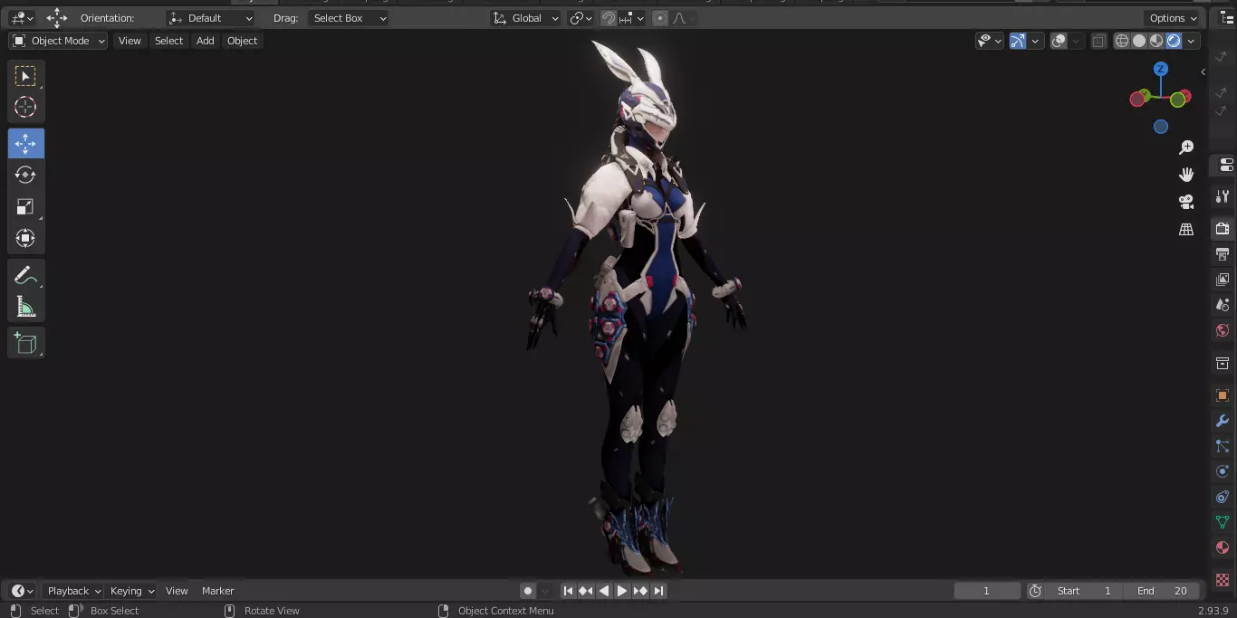Screen dimensions: 1237x618
Task: Select the Select Box tool
Action: (x=25, y=76)
